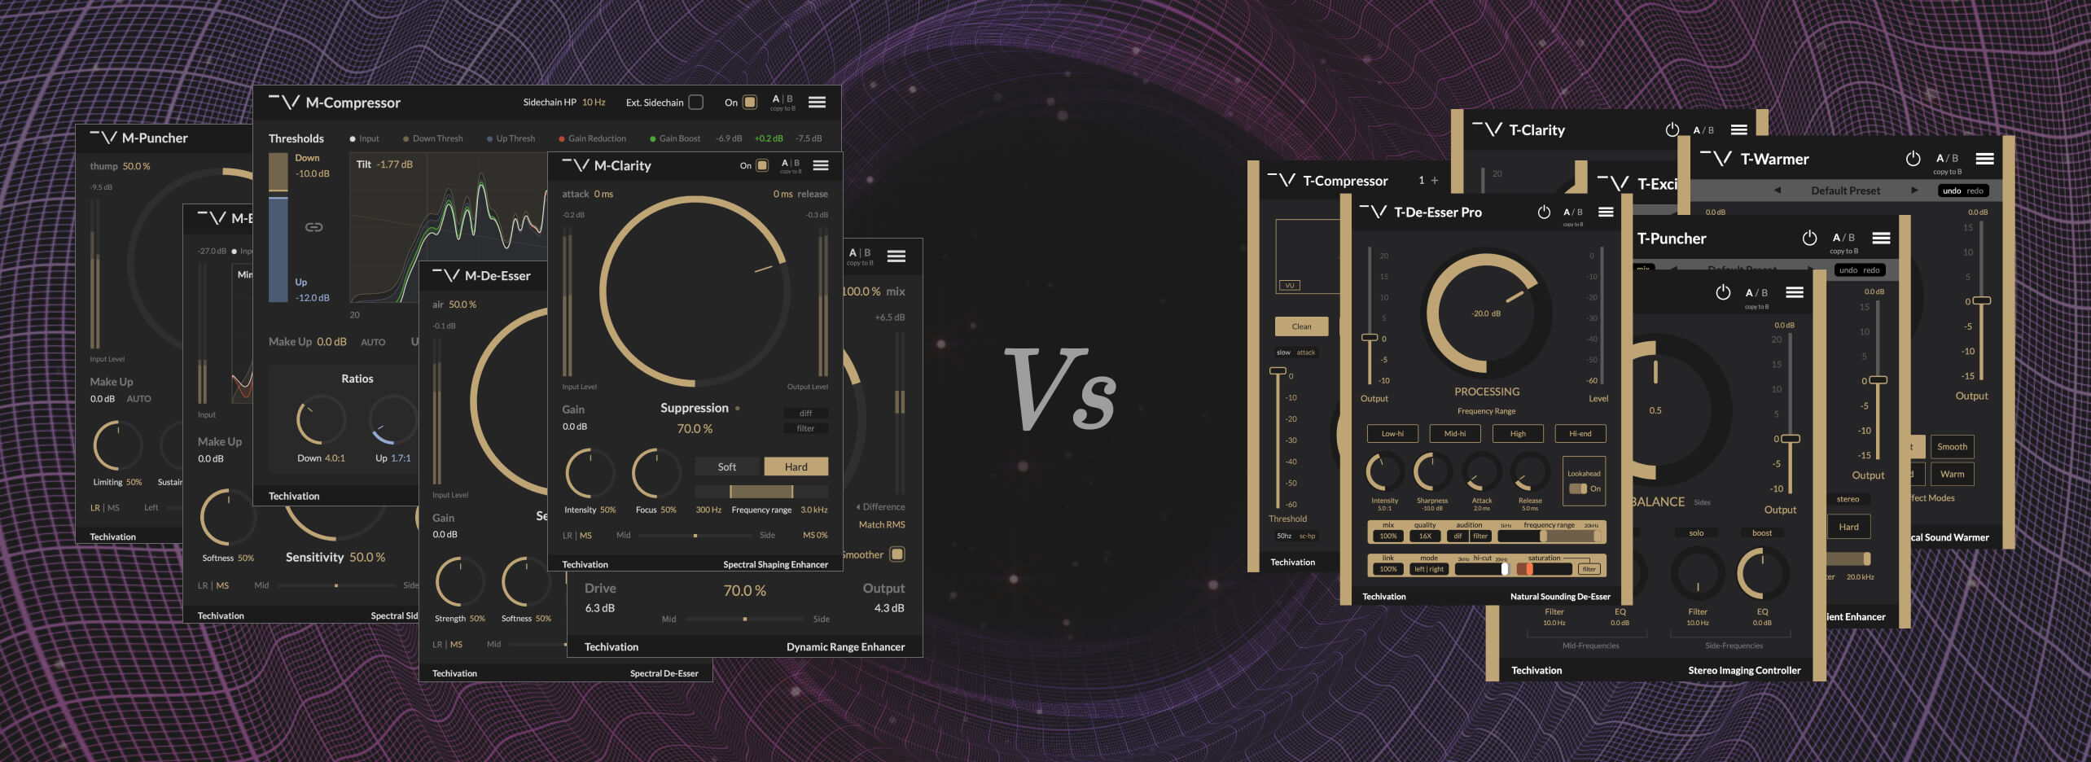
Task: Click the Clean button in T-Compressor
Action: tap(1301, 326)
